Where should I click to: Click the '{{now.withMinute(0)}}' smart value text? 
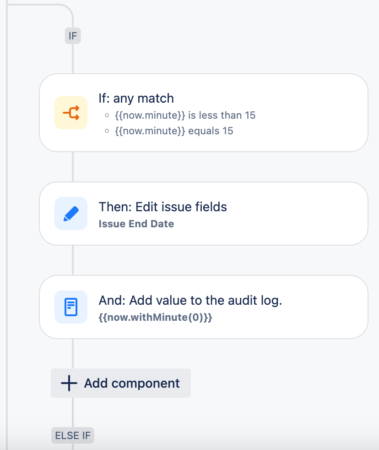(x=156, y=317)
